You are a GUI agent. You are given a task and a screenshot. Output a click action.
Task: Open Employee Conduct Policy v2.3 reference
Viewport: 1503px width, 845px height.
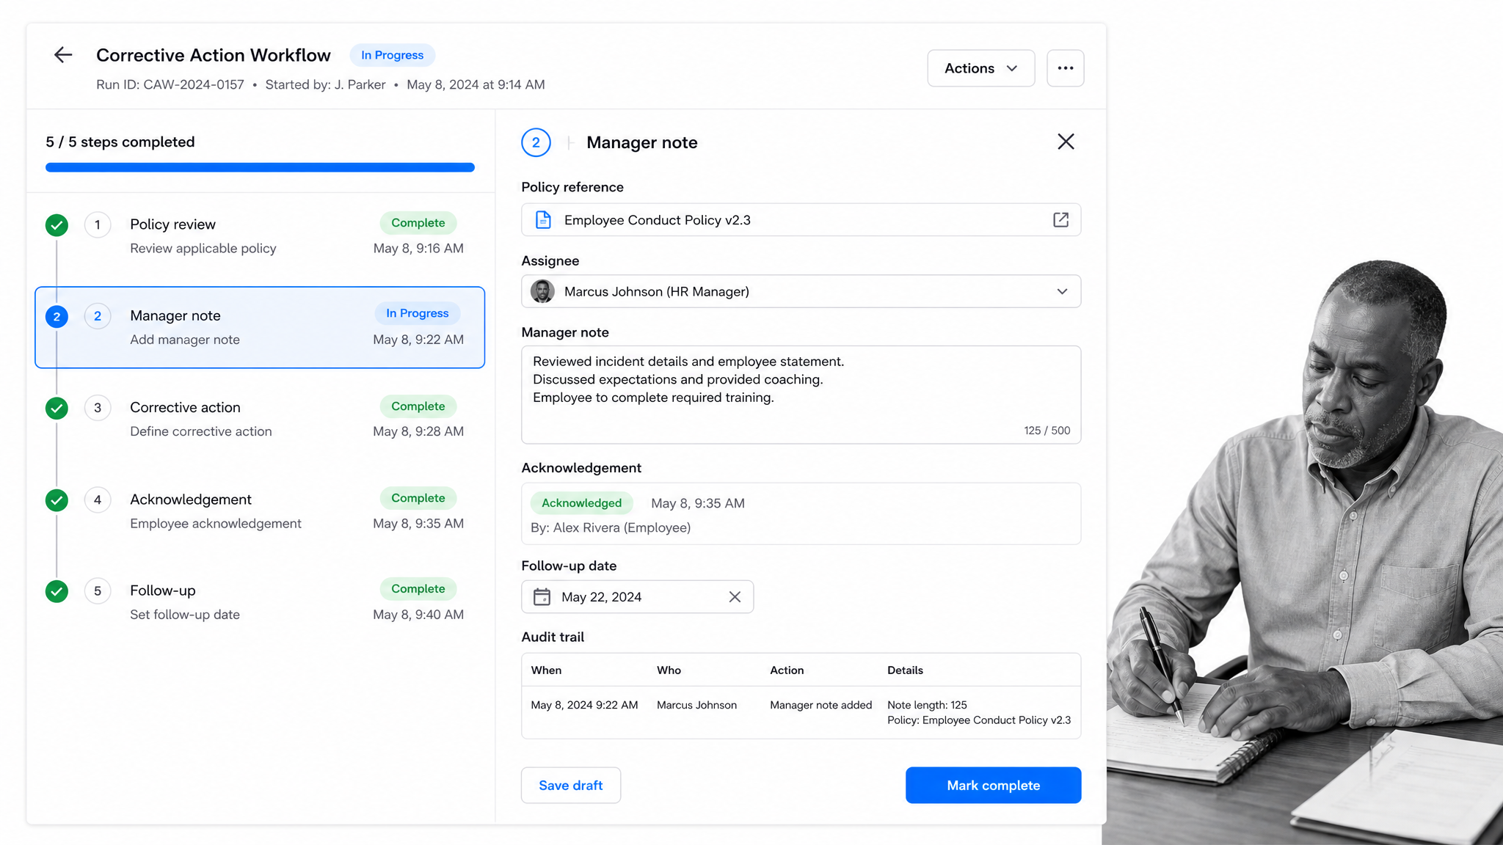point(801,220)
